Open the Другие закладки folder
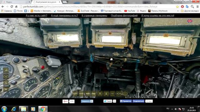Viewport: 200px width, 112px height. coord(190,11)
